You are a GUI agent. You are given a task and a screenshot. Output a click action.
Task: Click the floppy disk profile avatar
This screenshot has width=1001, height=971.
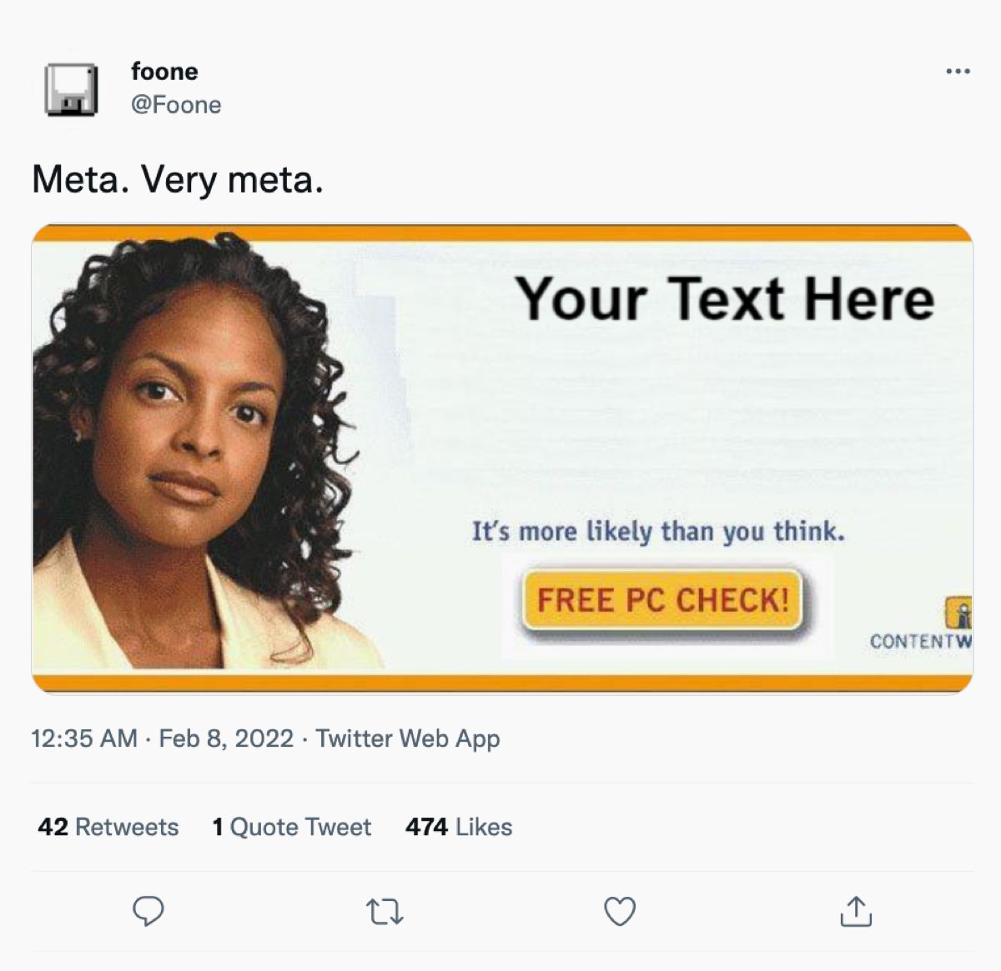click(x=71, y=89)
